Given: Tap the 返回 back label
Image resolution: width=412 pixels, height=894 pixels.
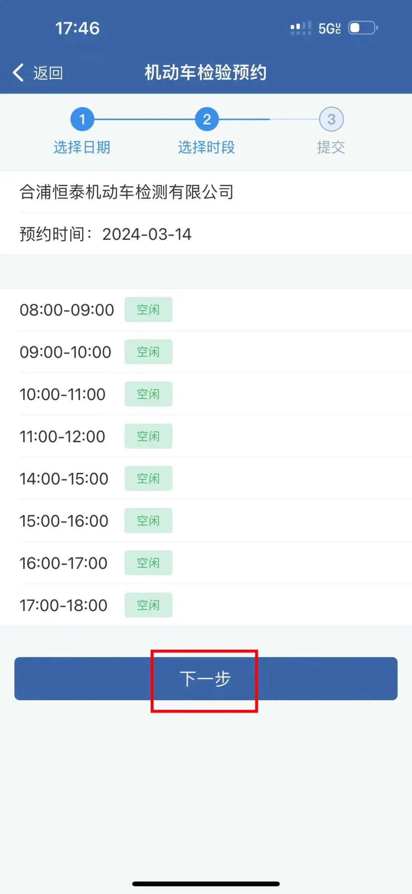Looking at the screenshot, I should point(48,73).
